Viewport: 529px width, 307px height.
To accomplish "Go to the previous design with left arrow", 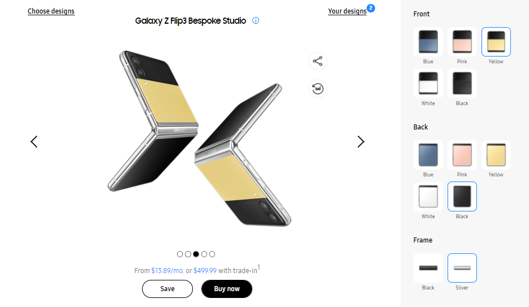I will tap(34, 141).
